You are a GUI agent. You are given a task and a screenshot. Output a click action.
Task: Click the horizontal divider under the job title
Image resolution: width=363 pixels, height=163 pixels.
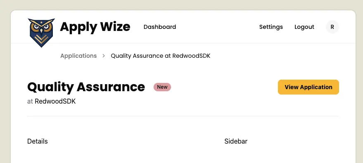183,116
